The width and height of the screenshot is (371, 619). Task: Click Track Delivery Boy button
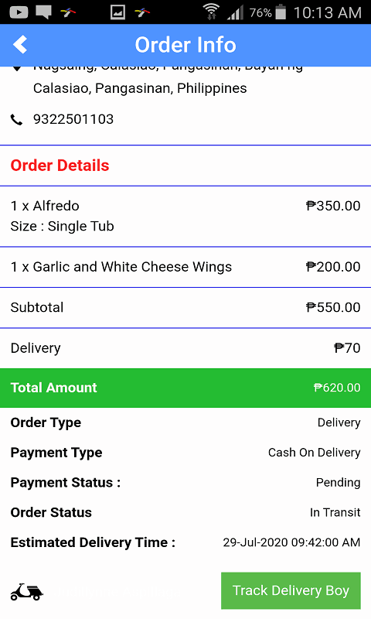[x=291, y=590]
